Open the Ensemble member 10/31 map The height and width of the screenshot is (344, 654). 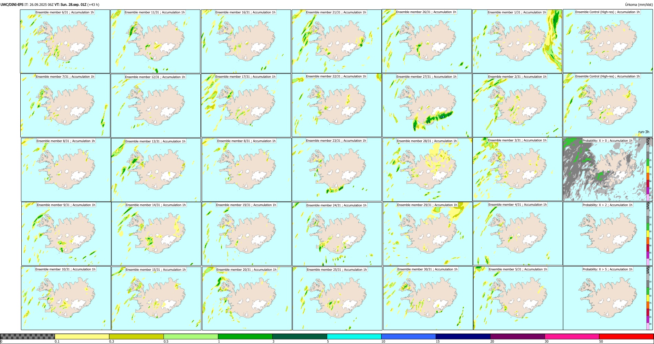66,298
